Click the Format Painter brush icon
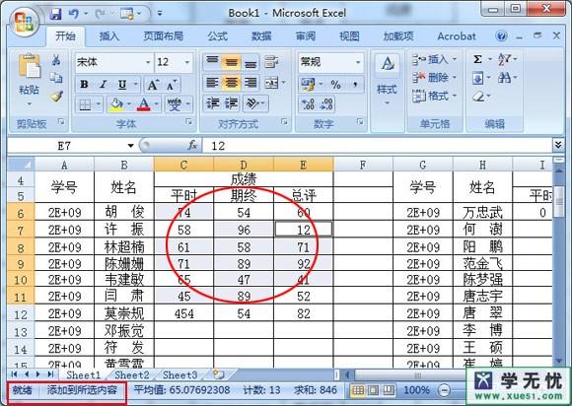Image resolution: width=572 pixels, height=406 pixels. point(56,97)
